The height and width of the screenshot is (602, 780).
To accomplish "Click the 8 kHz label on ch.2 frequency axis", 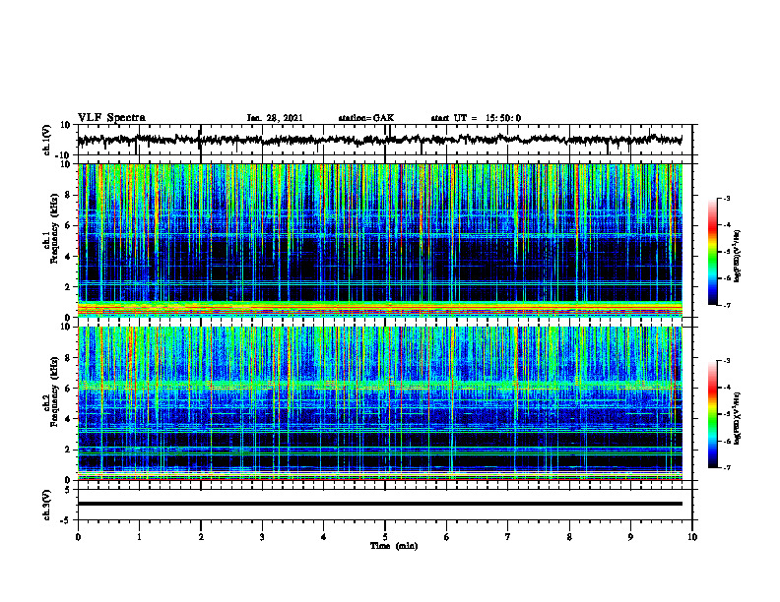I will tap(68, 358).
